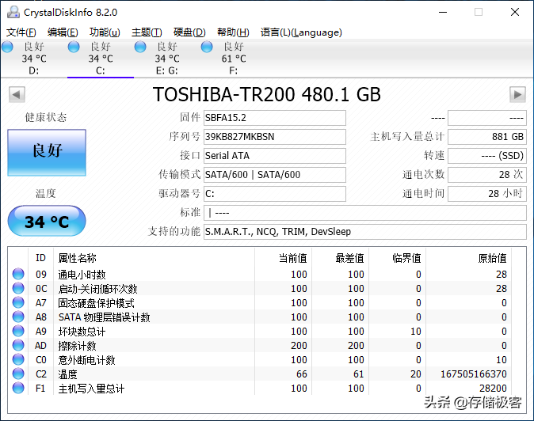Click the power on count field 28 次
Viewport: 534px width, 421px height.
[x=487, y=175]
